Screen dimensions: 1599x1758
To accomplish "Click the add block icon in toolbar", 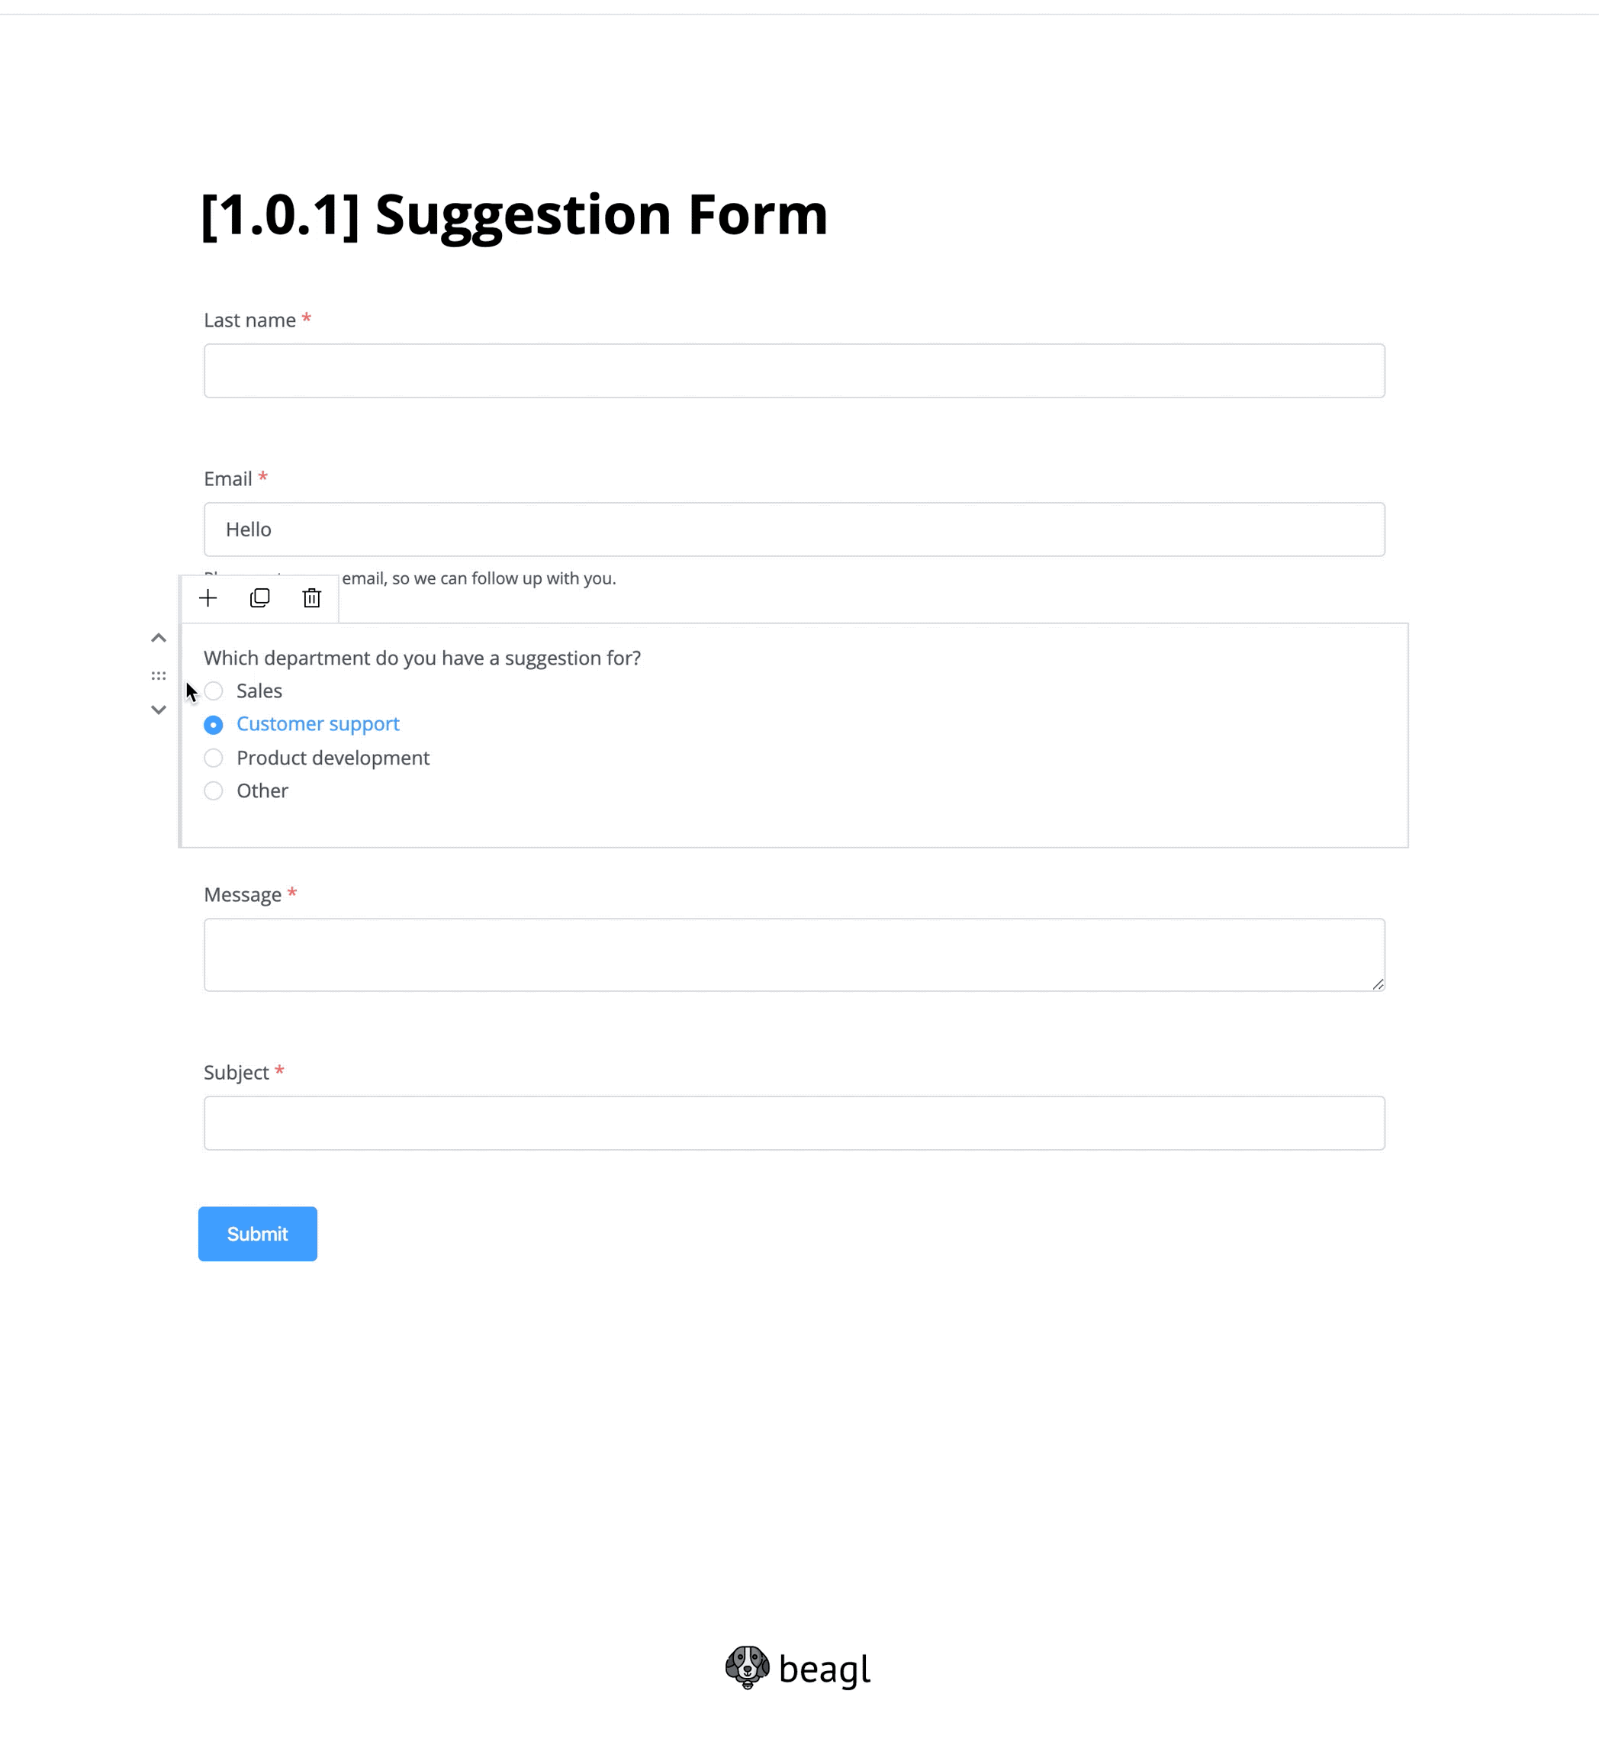I will 208,597.
